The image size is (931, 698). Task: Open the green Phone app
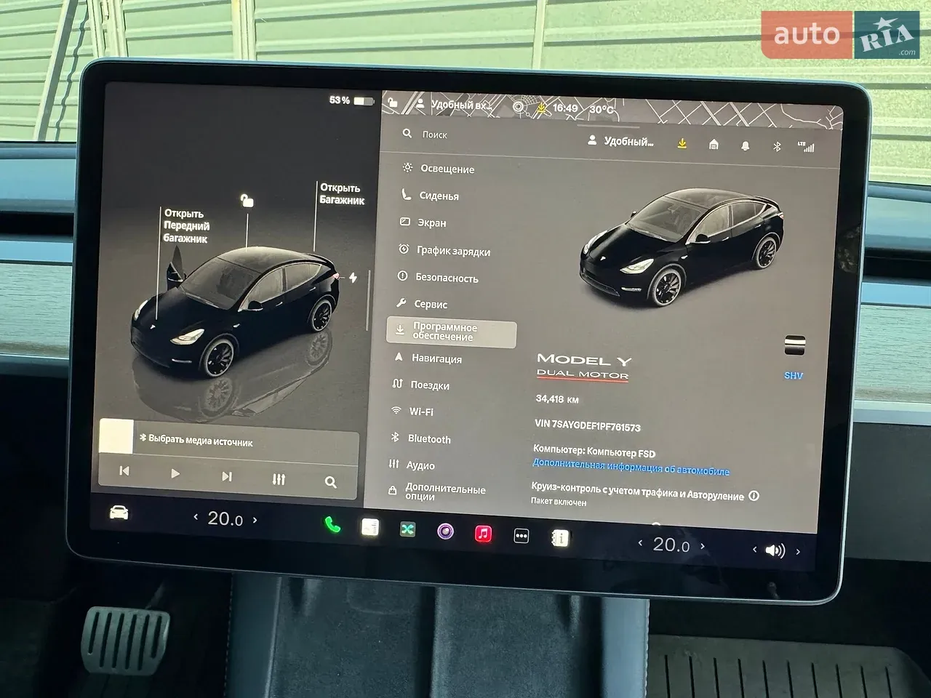(332, 525)
